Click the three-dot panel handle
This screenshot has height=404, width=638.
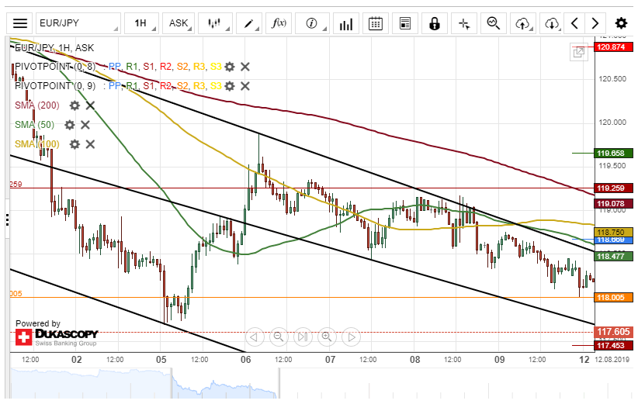7,220
